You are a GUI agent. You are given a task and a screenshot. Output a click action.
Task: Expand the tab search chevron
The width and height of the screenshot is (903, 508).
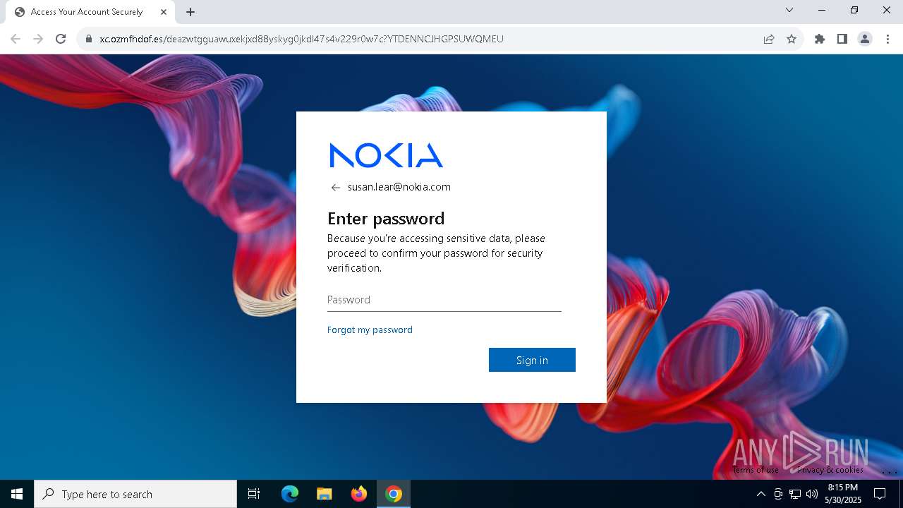789,10
